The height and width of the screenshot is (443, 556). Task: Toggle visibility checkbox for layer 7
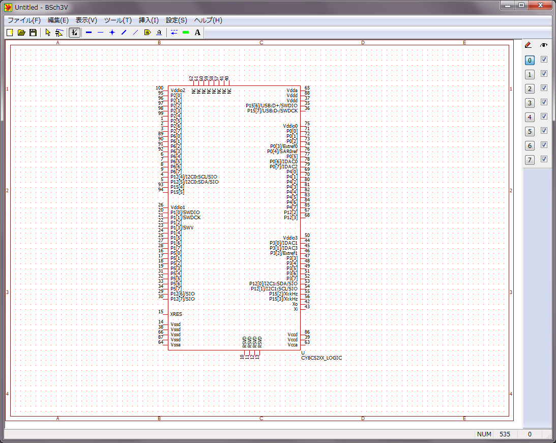(x=544, y=159)
